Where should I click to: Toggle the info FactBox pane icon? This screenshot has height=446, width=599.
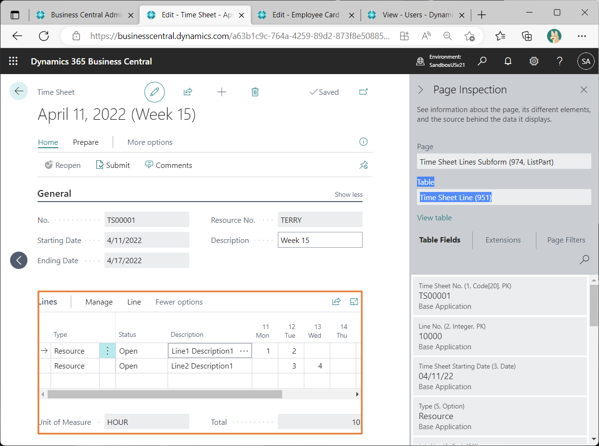(x=364, y=142)
